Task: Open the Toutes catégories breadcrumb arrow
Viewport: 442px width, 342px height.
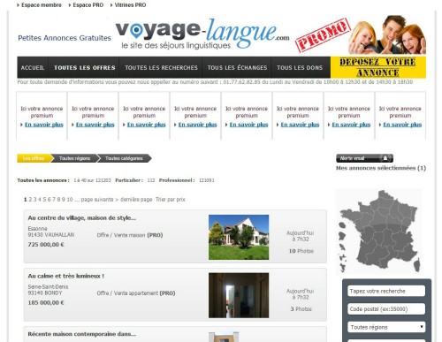Action: click(124, 158)
